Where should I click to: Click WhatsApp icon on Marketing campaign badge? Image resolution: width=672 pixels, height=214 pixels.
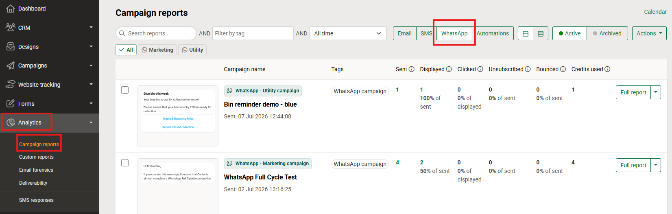coord(230,164)
